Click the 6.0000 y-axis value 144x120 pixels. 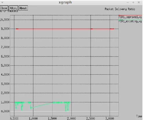coord(5,56)
